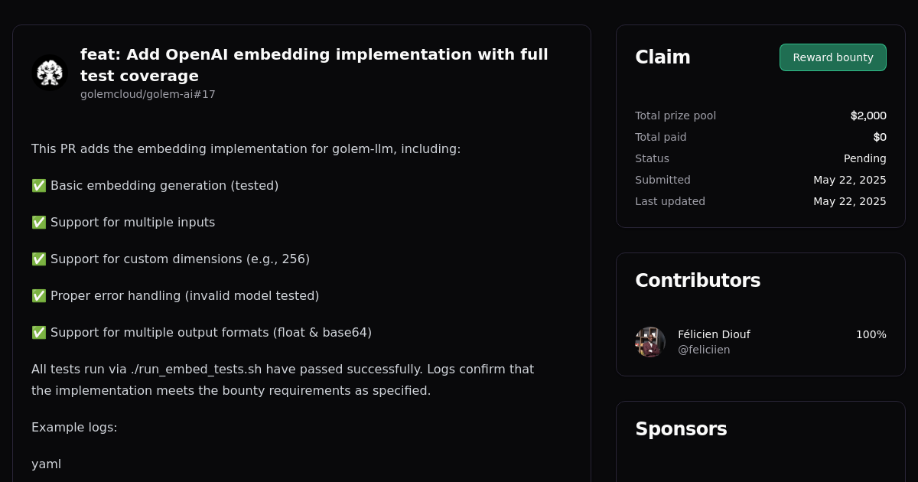The image size is (918, 482).
Task: Expand the Claim panel
Action: tap(662, 57)
